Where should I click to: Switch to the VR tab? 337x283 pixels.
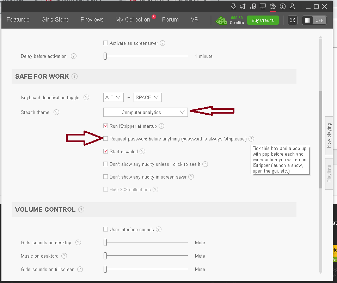(195, 19)
